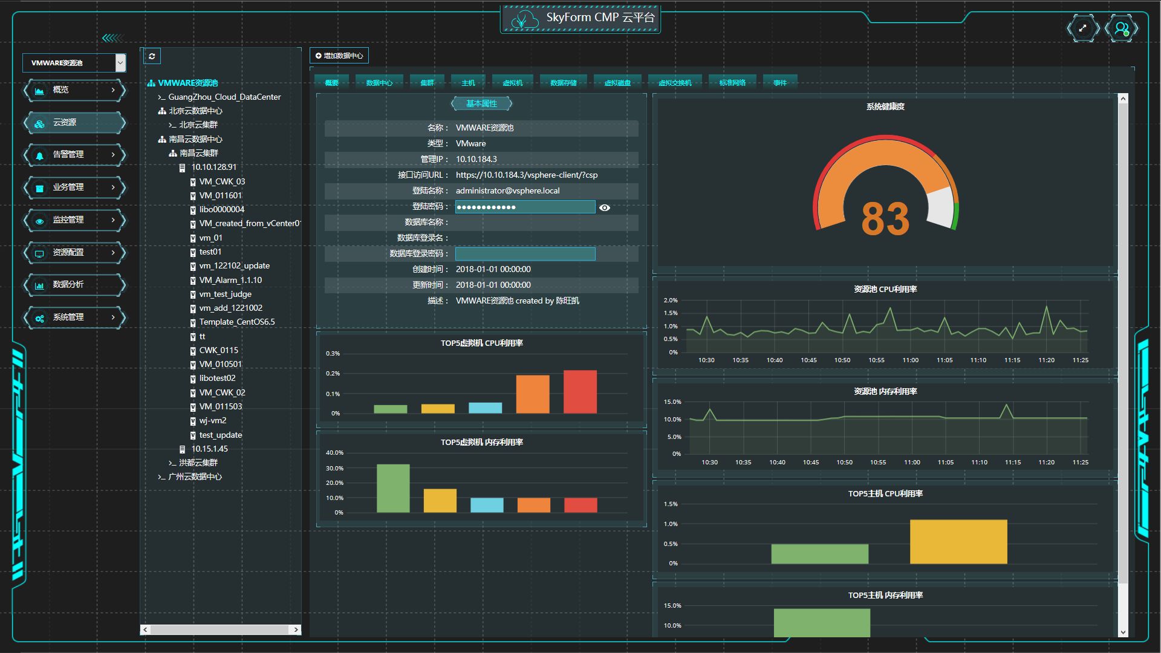Image resolution: width=1161 pixels, height=653 pixels.
Task: Click the 南昌云集群 cluster icon
Action: (173, 154)
